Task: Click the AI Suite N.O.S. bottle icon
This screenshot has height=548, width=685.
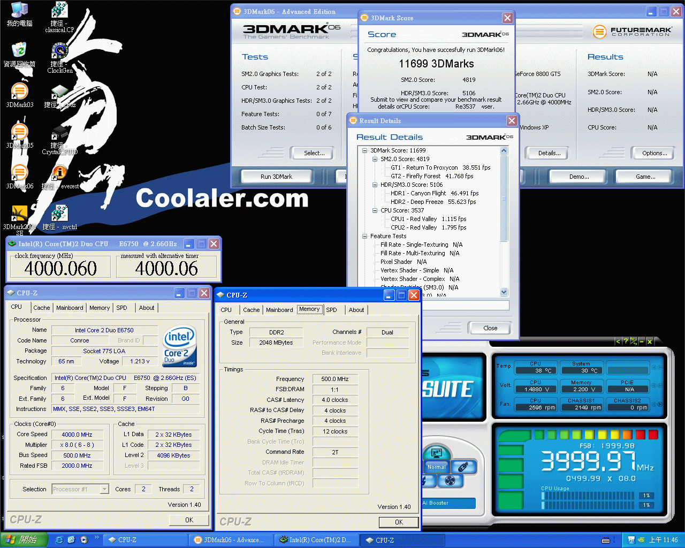Action: click(x=463, y=467)
